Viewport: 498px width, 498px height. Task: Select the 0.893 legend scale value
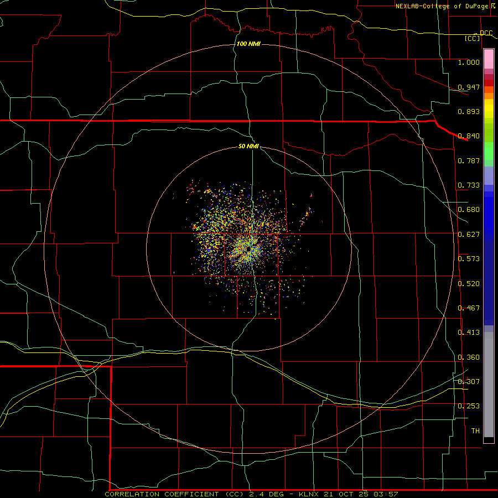[469, 111]
